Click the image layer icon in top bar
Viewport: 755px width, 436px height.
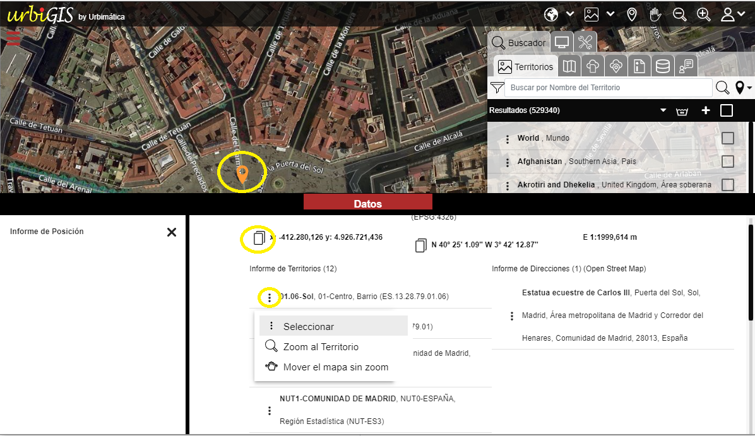click(x=592, y=15)
